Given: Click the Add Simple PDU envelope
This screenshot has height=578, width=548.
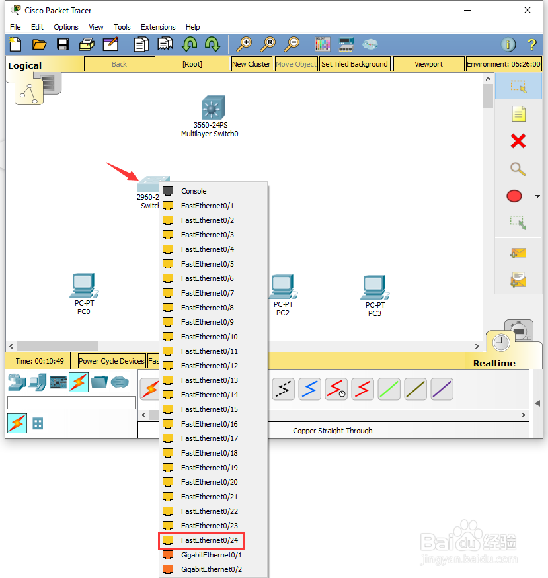Looking at the screenshot, I should (518, 253).
